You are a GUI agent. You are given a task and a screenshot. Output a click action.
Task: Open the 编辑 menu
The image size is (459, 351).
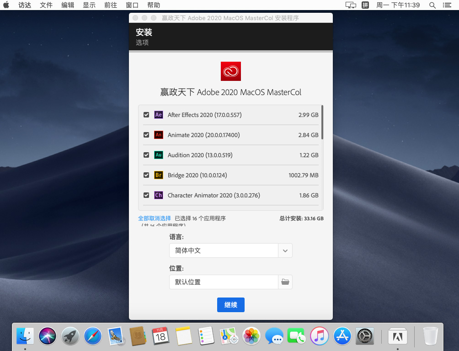tap(68, 5)
